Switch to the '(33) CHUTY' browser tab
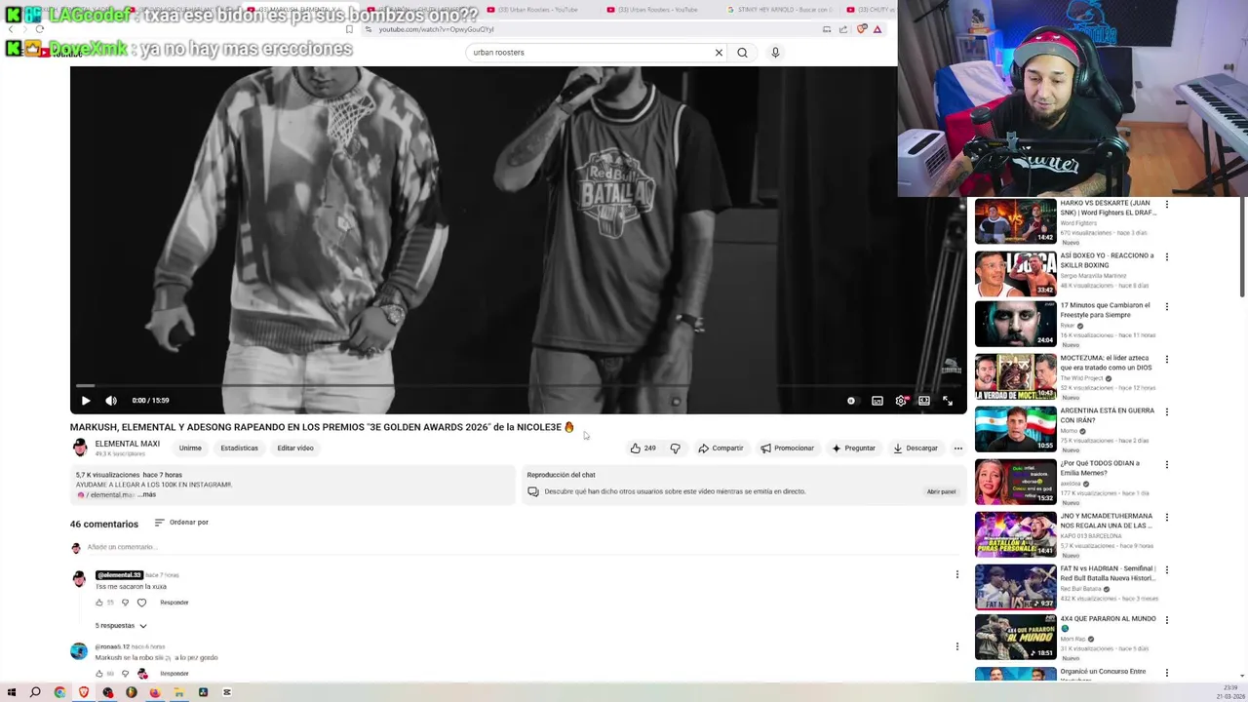This screenshot has width=1248, height=702. [871, 10]
